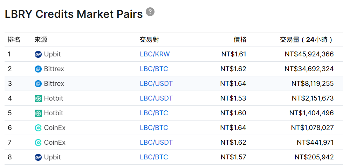Open the LBC/USDT pair in row 3
Viewport: 343px width, 165px height.
click(156, 84)
